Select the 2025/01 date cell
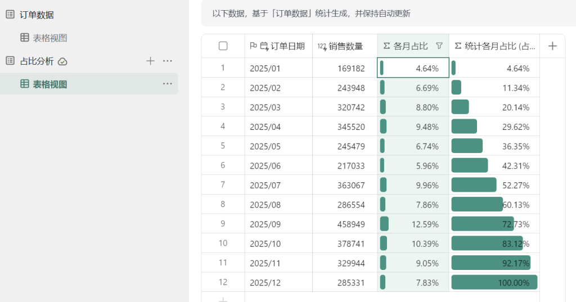The height and width of the screenshot is (302, 576). point(279,68)
